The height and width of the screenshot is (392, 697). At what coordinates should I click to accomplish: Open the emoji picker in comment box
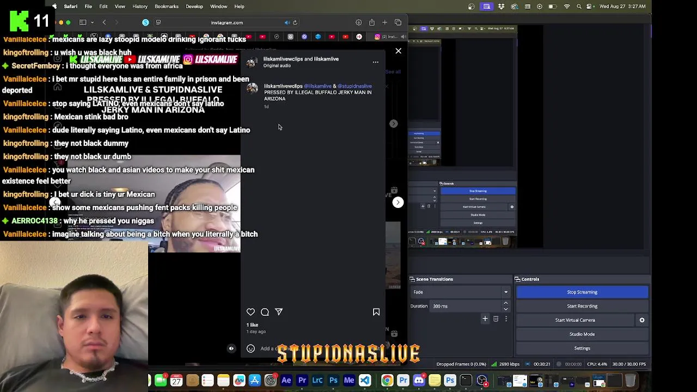coord(250,348)
